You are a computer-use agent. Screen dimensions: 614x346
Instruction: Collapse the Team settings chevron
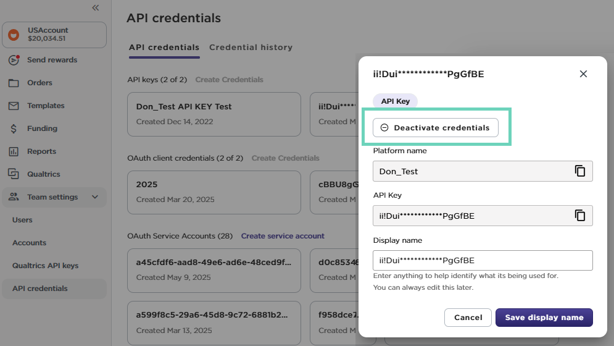pyautogui.click(x=95, y=197)
